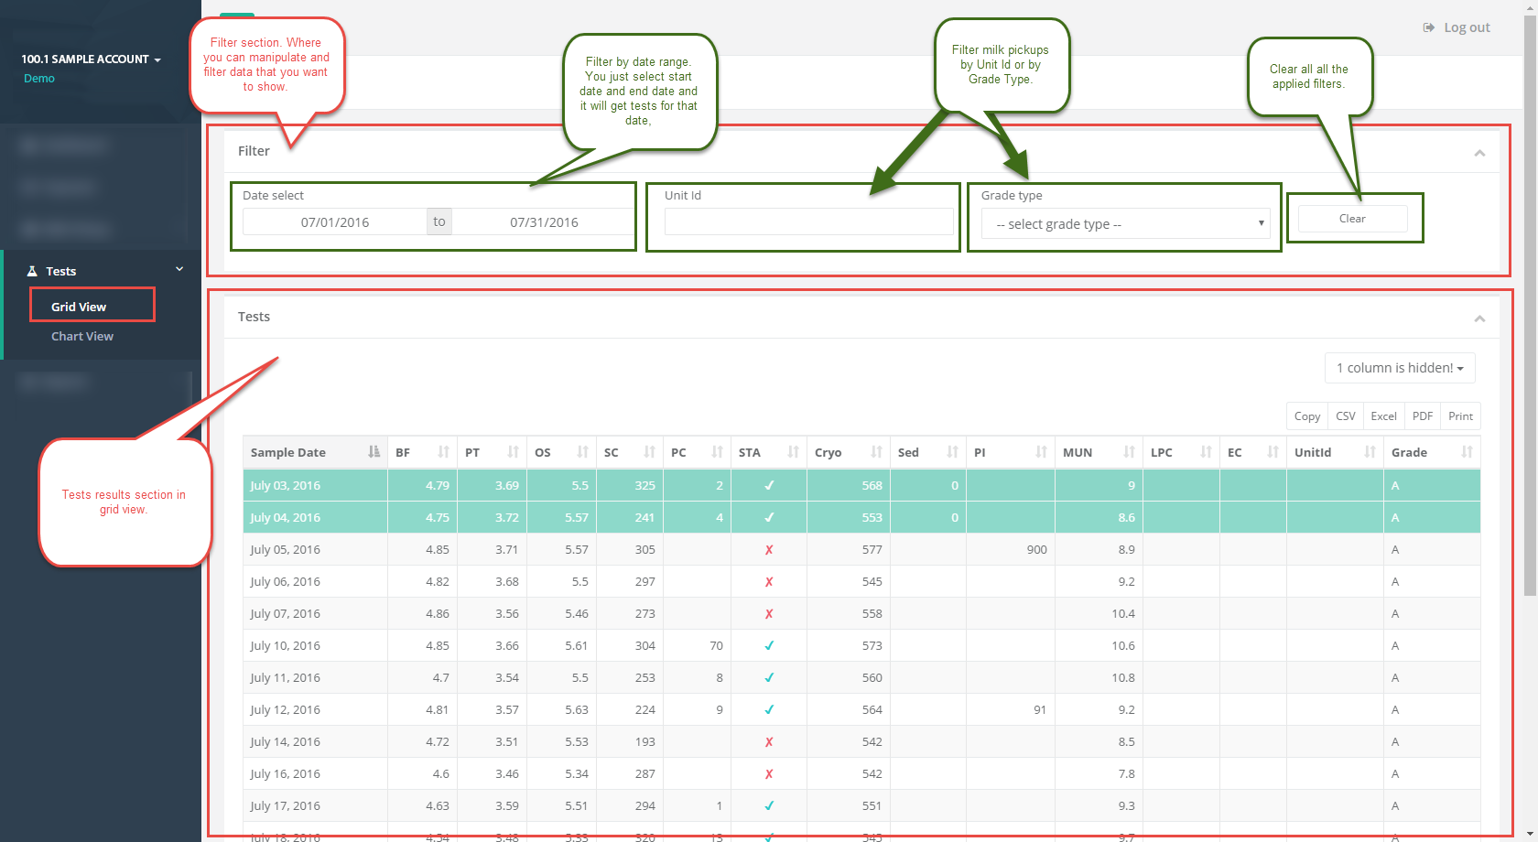Viewport: 1538px width, 842px height.
Task: Click STA checkmark in July 03, 2016 row
Action: pyautogui.click(x=769, y=486)
